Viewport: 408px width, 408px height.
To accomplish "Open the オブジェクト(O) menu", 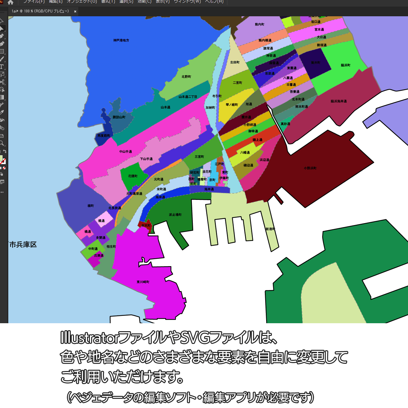I will pos(82,2).
